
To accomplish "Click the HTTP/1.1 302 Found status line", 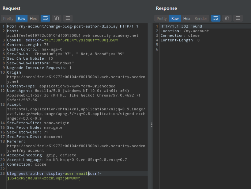I will point(181,26).
